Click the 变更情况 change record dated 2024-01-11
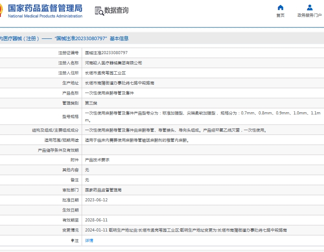This screenshot has width=324, height=252. click(186, 230)
